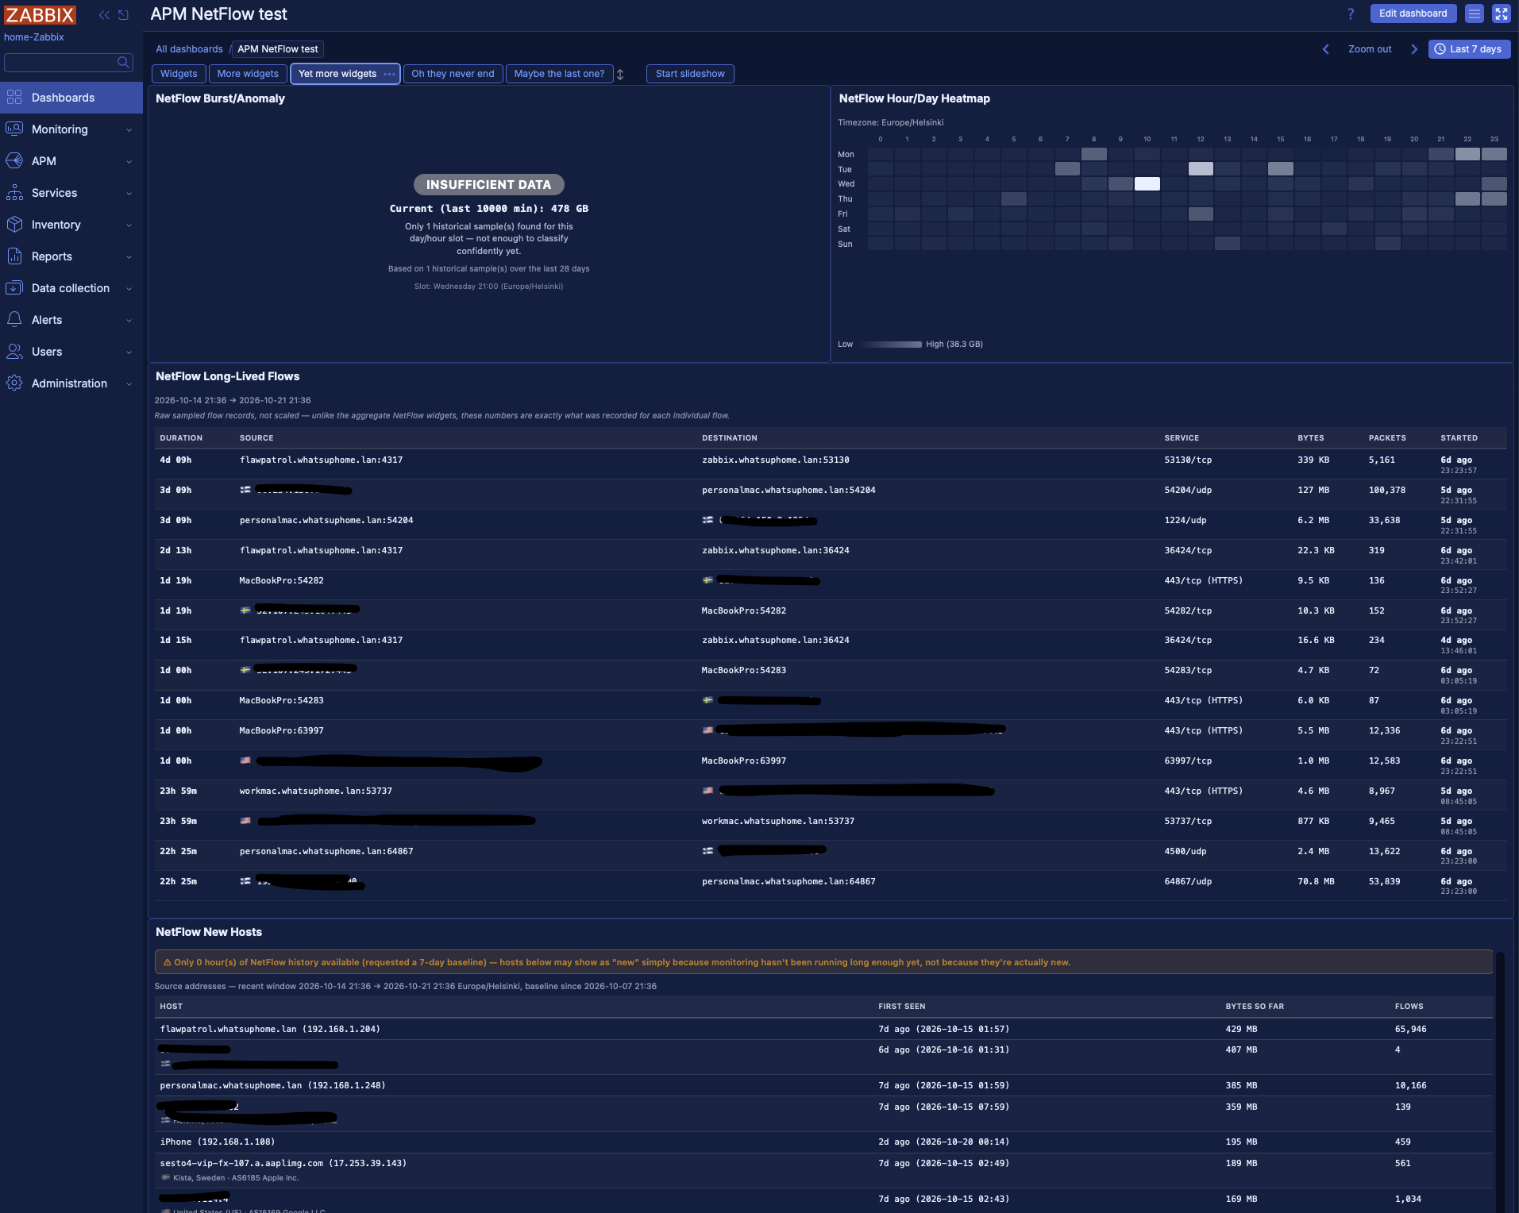Click the SOURCE column header in Long-Lived Flows

tap(256, 438)
